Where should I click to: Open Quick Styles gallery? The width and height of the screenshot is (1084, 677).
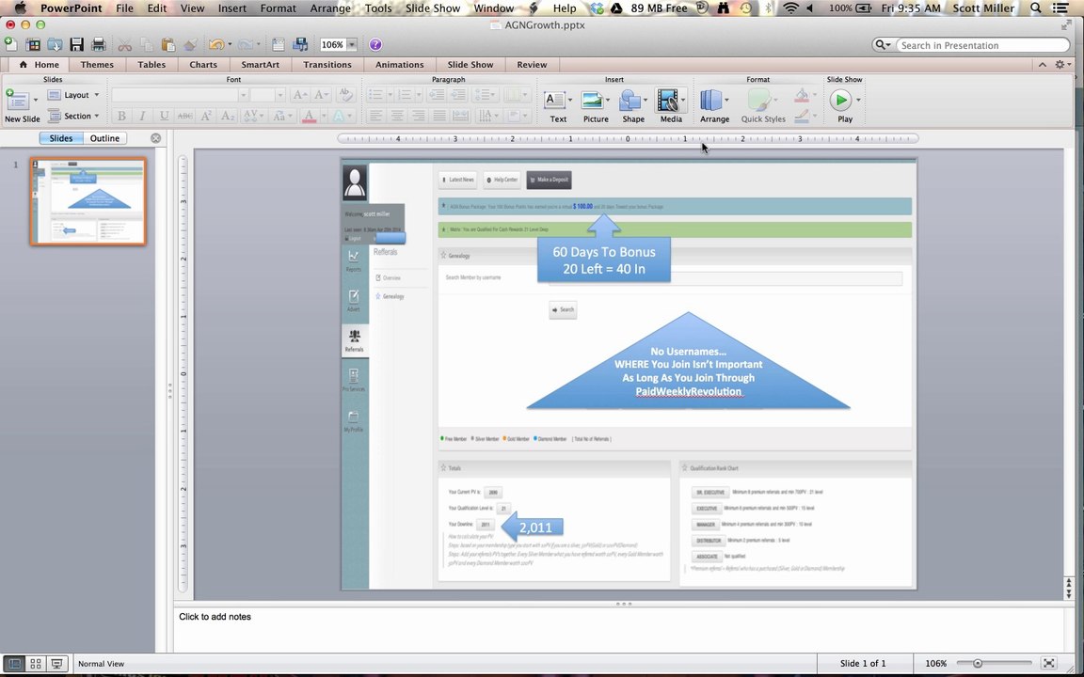[x=762, y=105]
